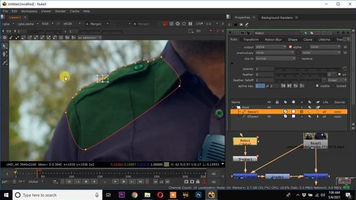This screenshot has width=356, height=200.
Task: Open the feather falloff linear dropdown
Action: 337,80
